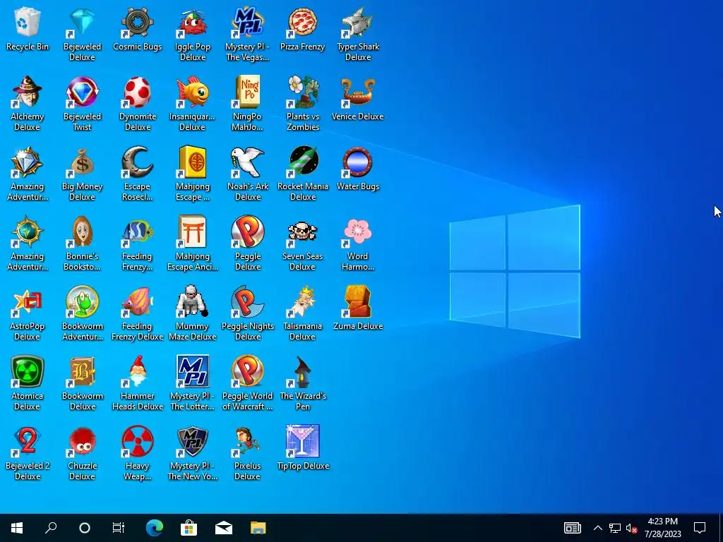Click Mummy Maze Deluxe shortcut

(193, 301)
